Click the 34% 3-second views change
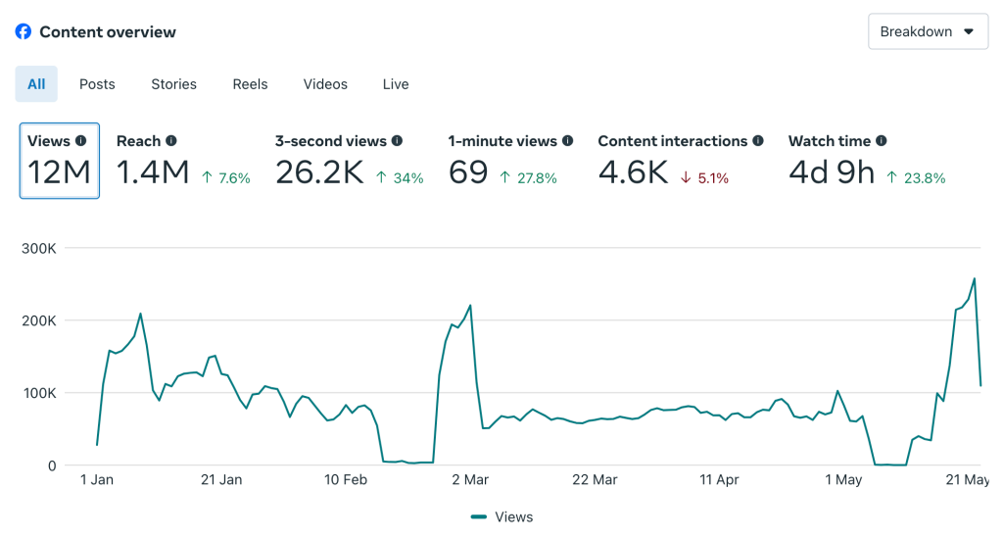Screen dimensions: 1003x538 click(408, 177)
